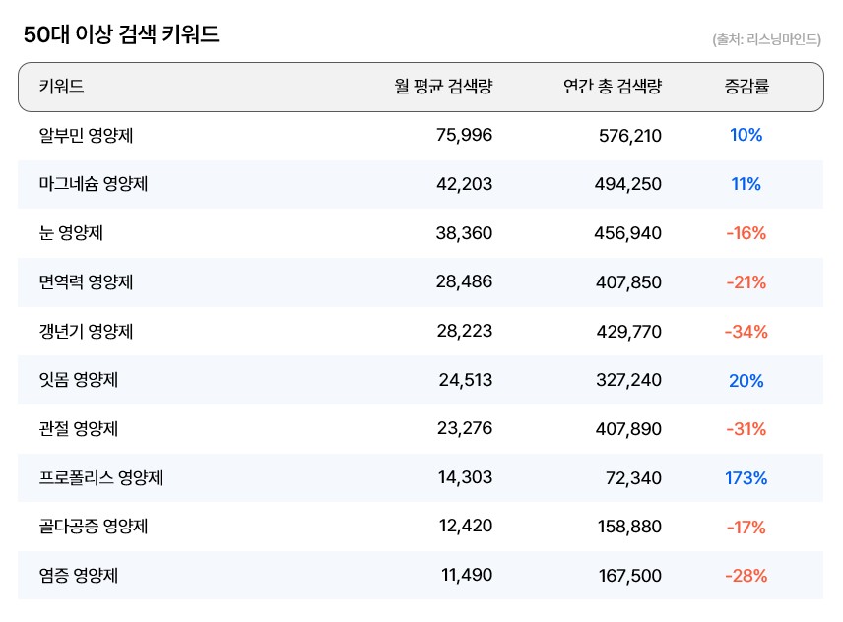Select the 월 평균 검색량 column header
The width and height of the screenshot is (843, 622).
[443, 87]
